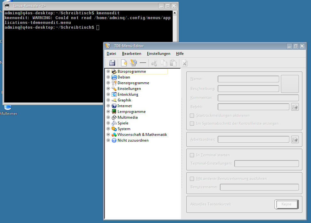The image size is (311, 223).
Task: Click the Befehl input field
Action: pyautogui.click(x=253, y=107)
